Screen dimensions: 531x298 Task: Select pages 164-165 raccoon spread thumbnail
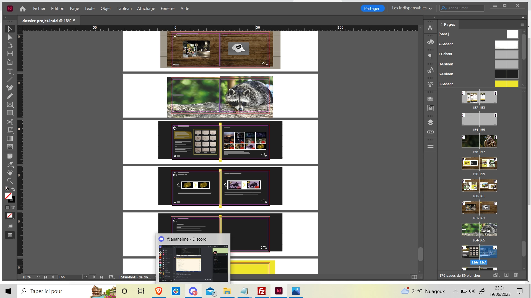pyautogui.click(x=479, y=230)
